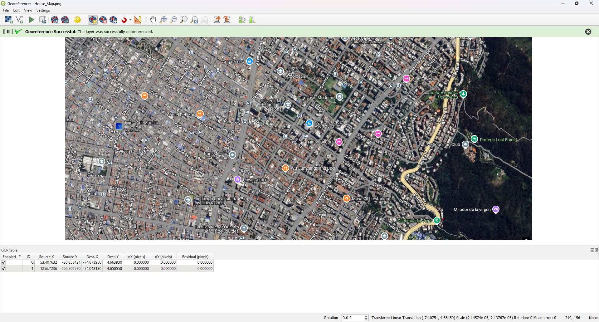Click the Source Y column header
The height and width of the screenshot is (322, 599).
click(x=70, y=257)
